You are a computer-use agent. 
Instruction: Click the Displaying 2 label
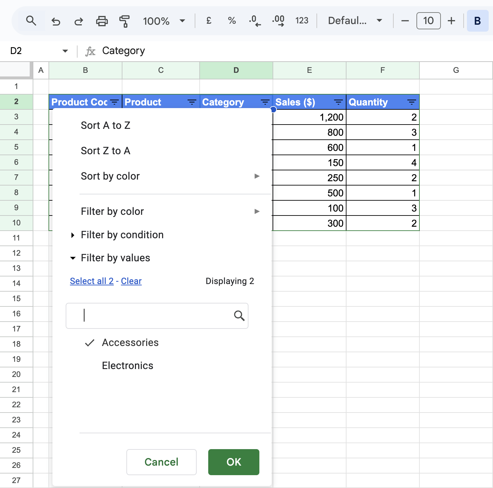click(230, 281)
